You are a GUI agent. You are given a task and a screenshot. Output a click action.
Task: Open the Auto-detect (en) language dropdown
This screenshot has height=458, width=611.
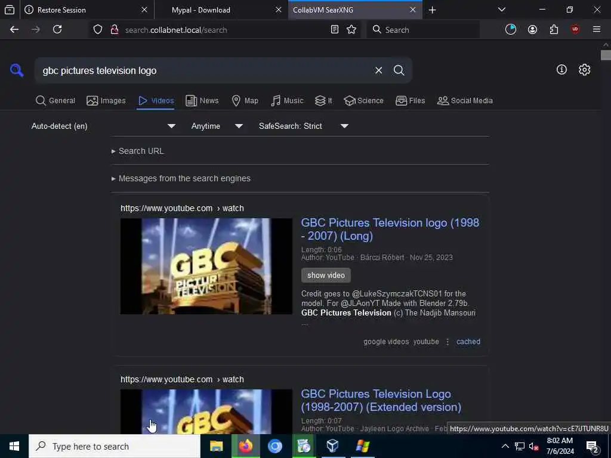pyautogui.click(x=103, y=126)
